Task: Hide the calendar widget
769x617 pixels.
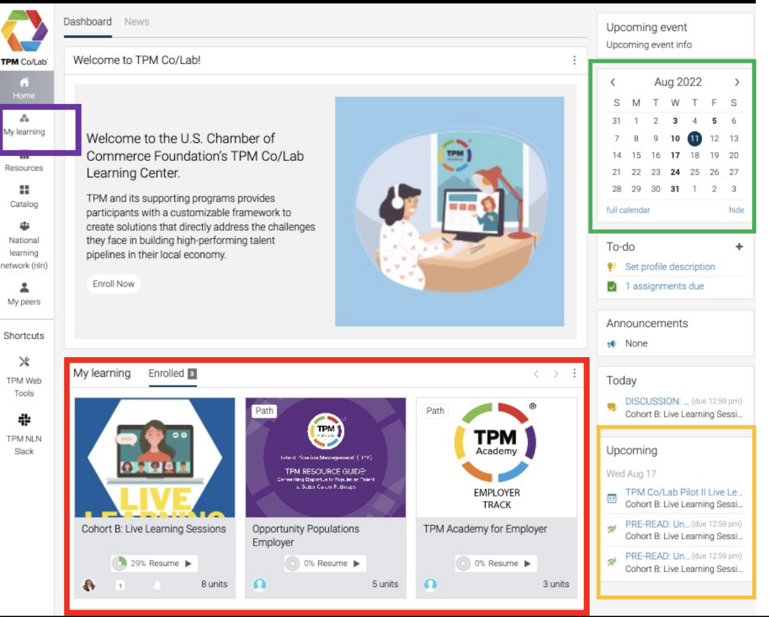Action: (737, 210)
